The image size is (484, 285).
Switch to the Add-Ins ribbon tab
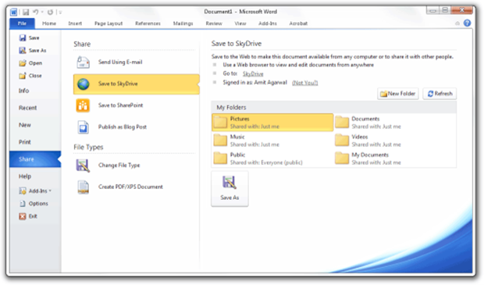(x=268, y=23)
